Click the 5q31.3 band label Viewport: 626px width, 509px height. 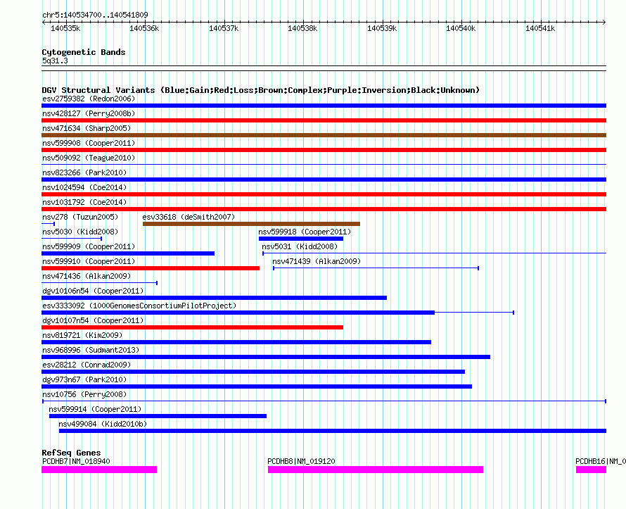[x=55, y=61]
